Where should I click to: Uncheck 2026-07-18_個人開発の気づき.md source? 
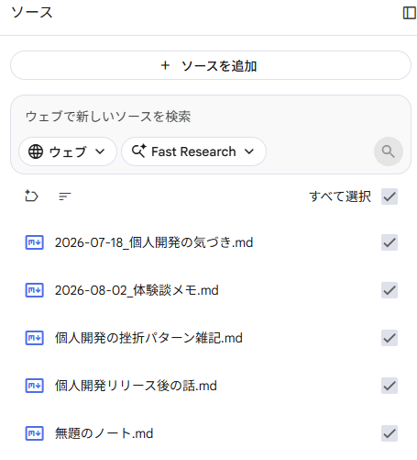[390, 242]
